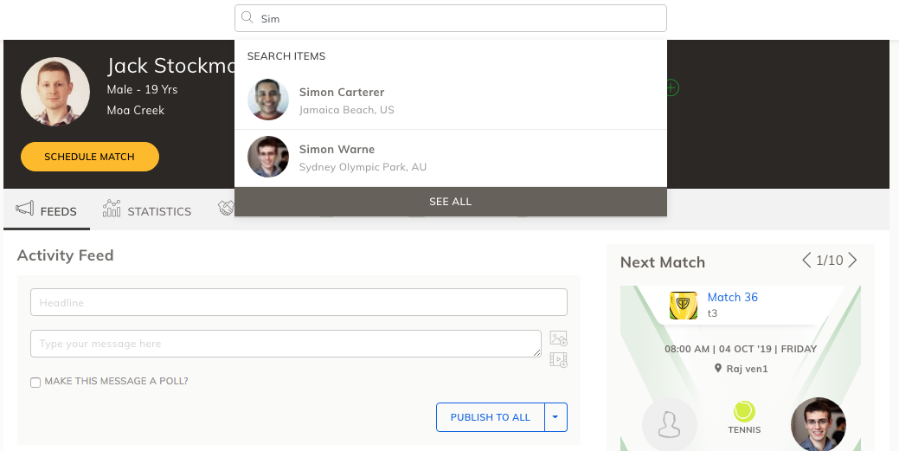Click the placeholder opponent avatar
This screenshot has height=451, width=899.
coord(670,425)
